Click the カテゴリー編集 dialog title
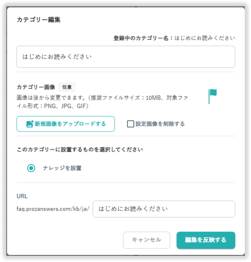Viewport: 251px width, 262px height. 38,20
